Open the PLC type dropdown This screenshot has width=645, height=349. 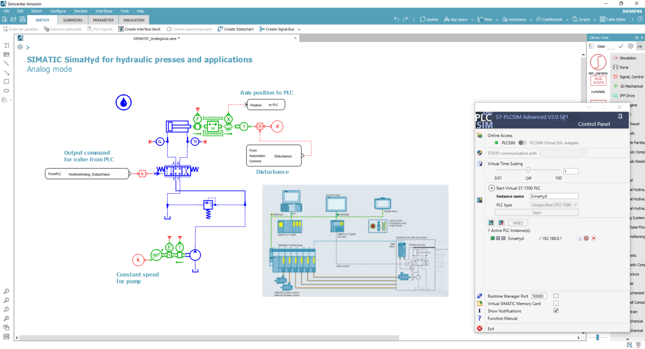(x=553, y=205)
